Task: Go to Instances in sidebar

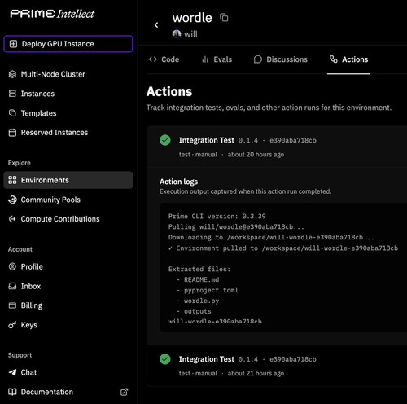Action: coord(37,94)
